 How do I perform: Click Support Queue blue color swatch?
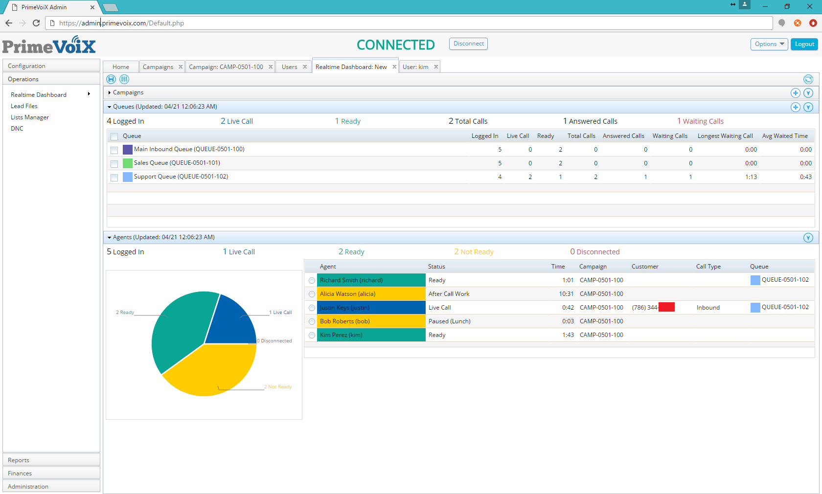click(128, 177)
